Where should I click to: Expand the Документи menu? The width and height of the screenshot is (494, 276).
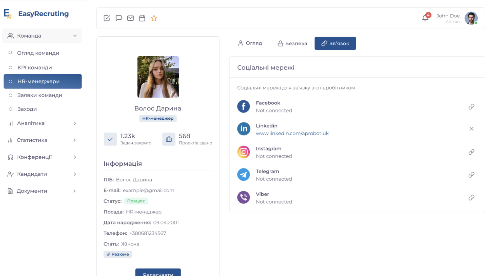click(x=42, y=191)
